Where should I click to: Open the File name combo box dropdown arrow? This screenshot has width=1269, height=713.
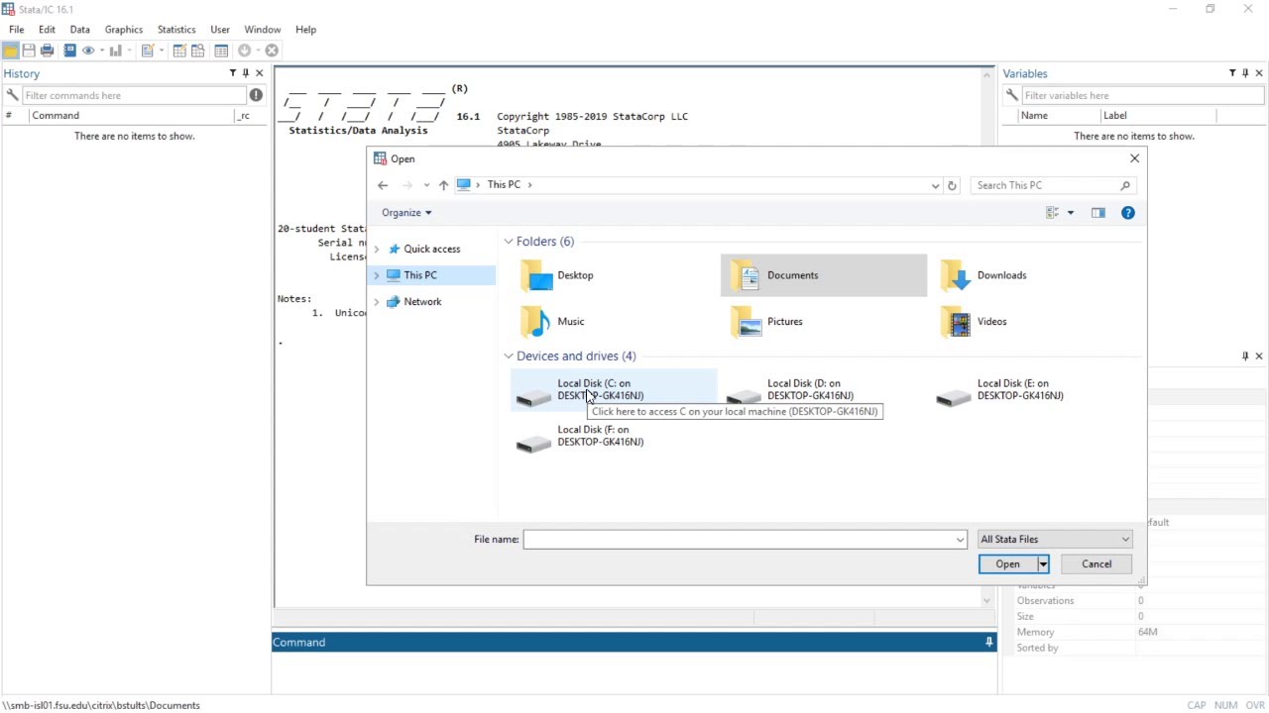coord(960,540)
